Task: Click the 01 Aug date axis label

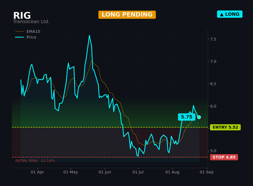Action: tap(172, 172)
